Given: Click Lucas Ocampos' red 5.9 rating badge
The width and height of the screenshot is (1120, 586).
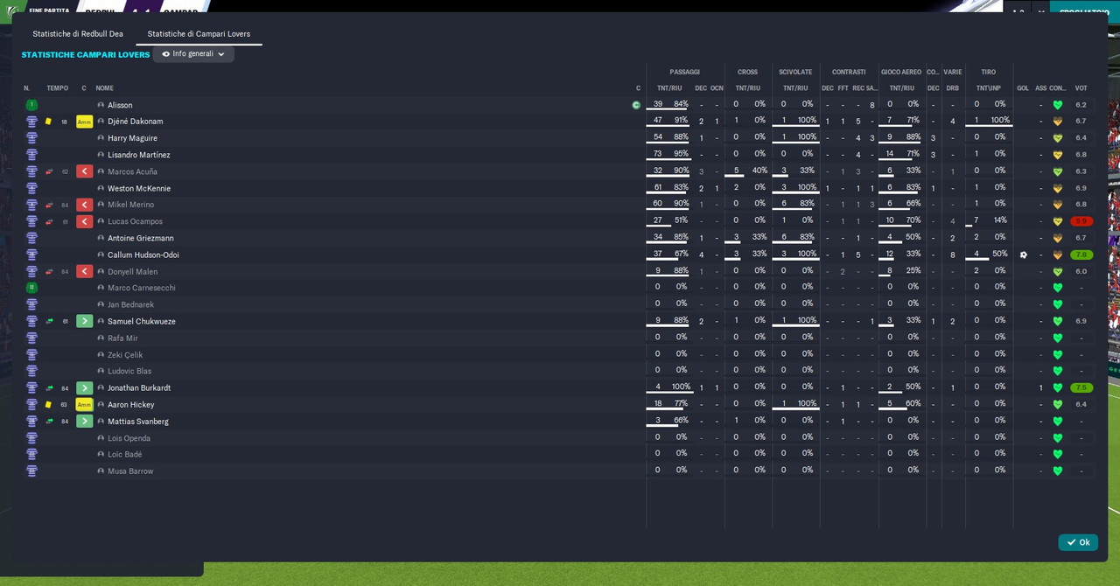Looking at the screenshot, I should (x=1081, y=221).
